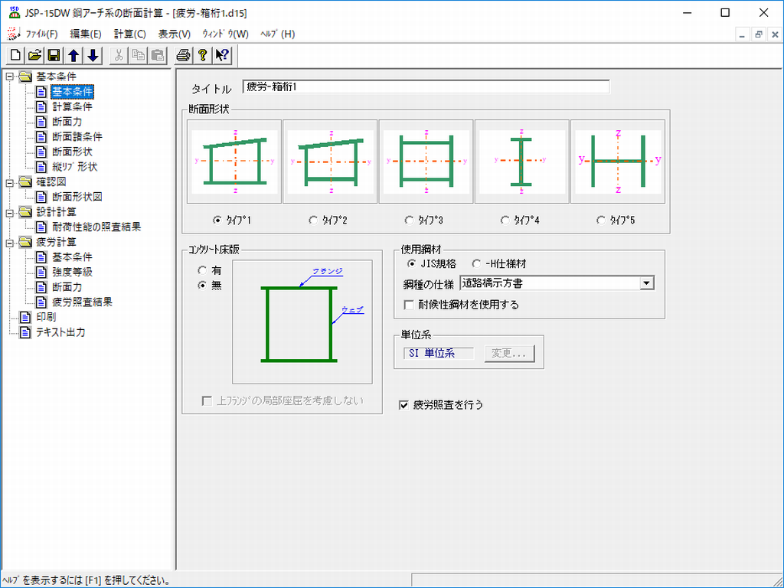Enable the 耐候性鋼材を使用する checkbox
Image resolution: width=784 pixels, height=588 pixels.
coord(409,305)
